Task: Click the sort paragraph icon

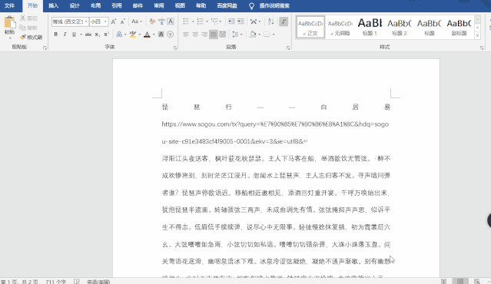Action: coord(271,21)
